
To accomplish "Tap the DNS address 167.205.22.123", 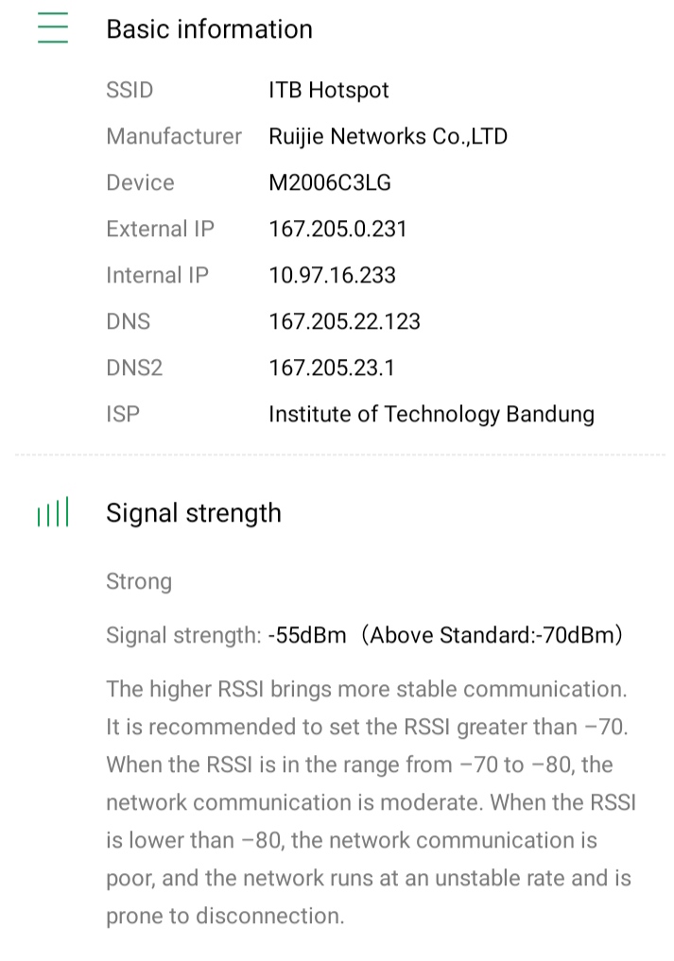I will pos(344,322).
